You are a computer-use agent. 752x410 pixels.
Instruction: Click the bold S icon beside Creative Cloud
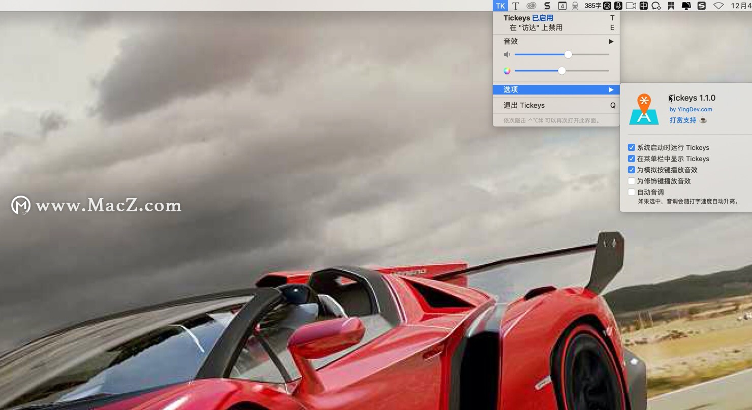pos(547,6)
